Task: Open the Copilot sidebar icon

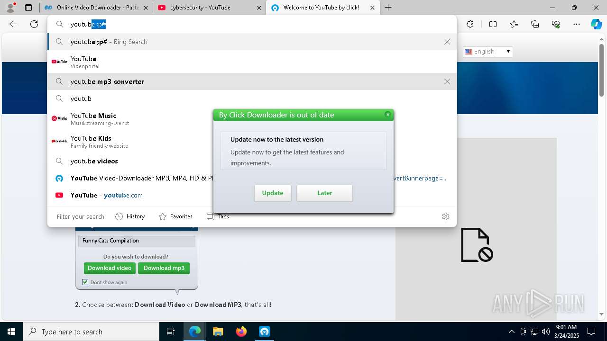Action: click(596, 24)
